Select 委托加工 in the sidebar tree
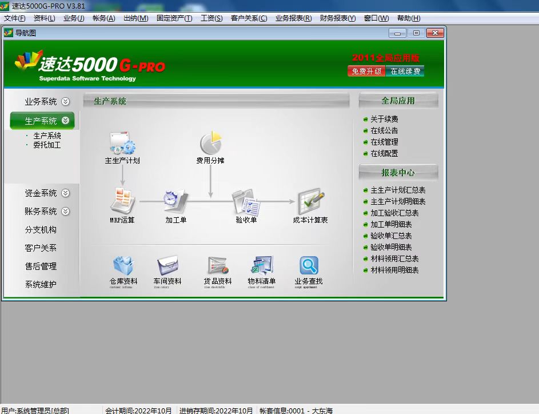The image size is (539, 414). (47, 145)
